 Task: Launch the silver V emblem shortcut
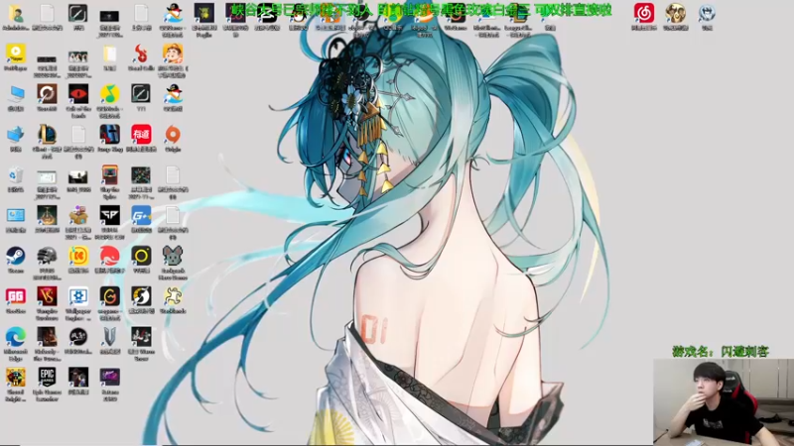110,337
